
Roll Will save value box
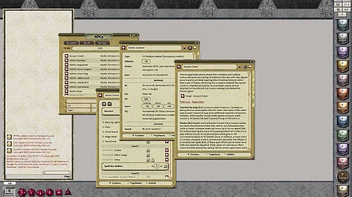pyautogui.click(x=169, y=107)
